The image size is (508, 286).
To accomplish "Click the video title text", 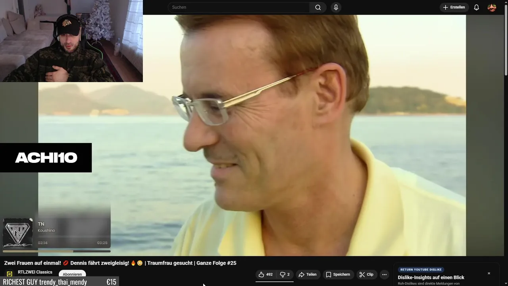I will (x=120, y=263).
